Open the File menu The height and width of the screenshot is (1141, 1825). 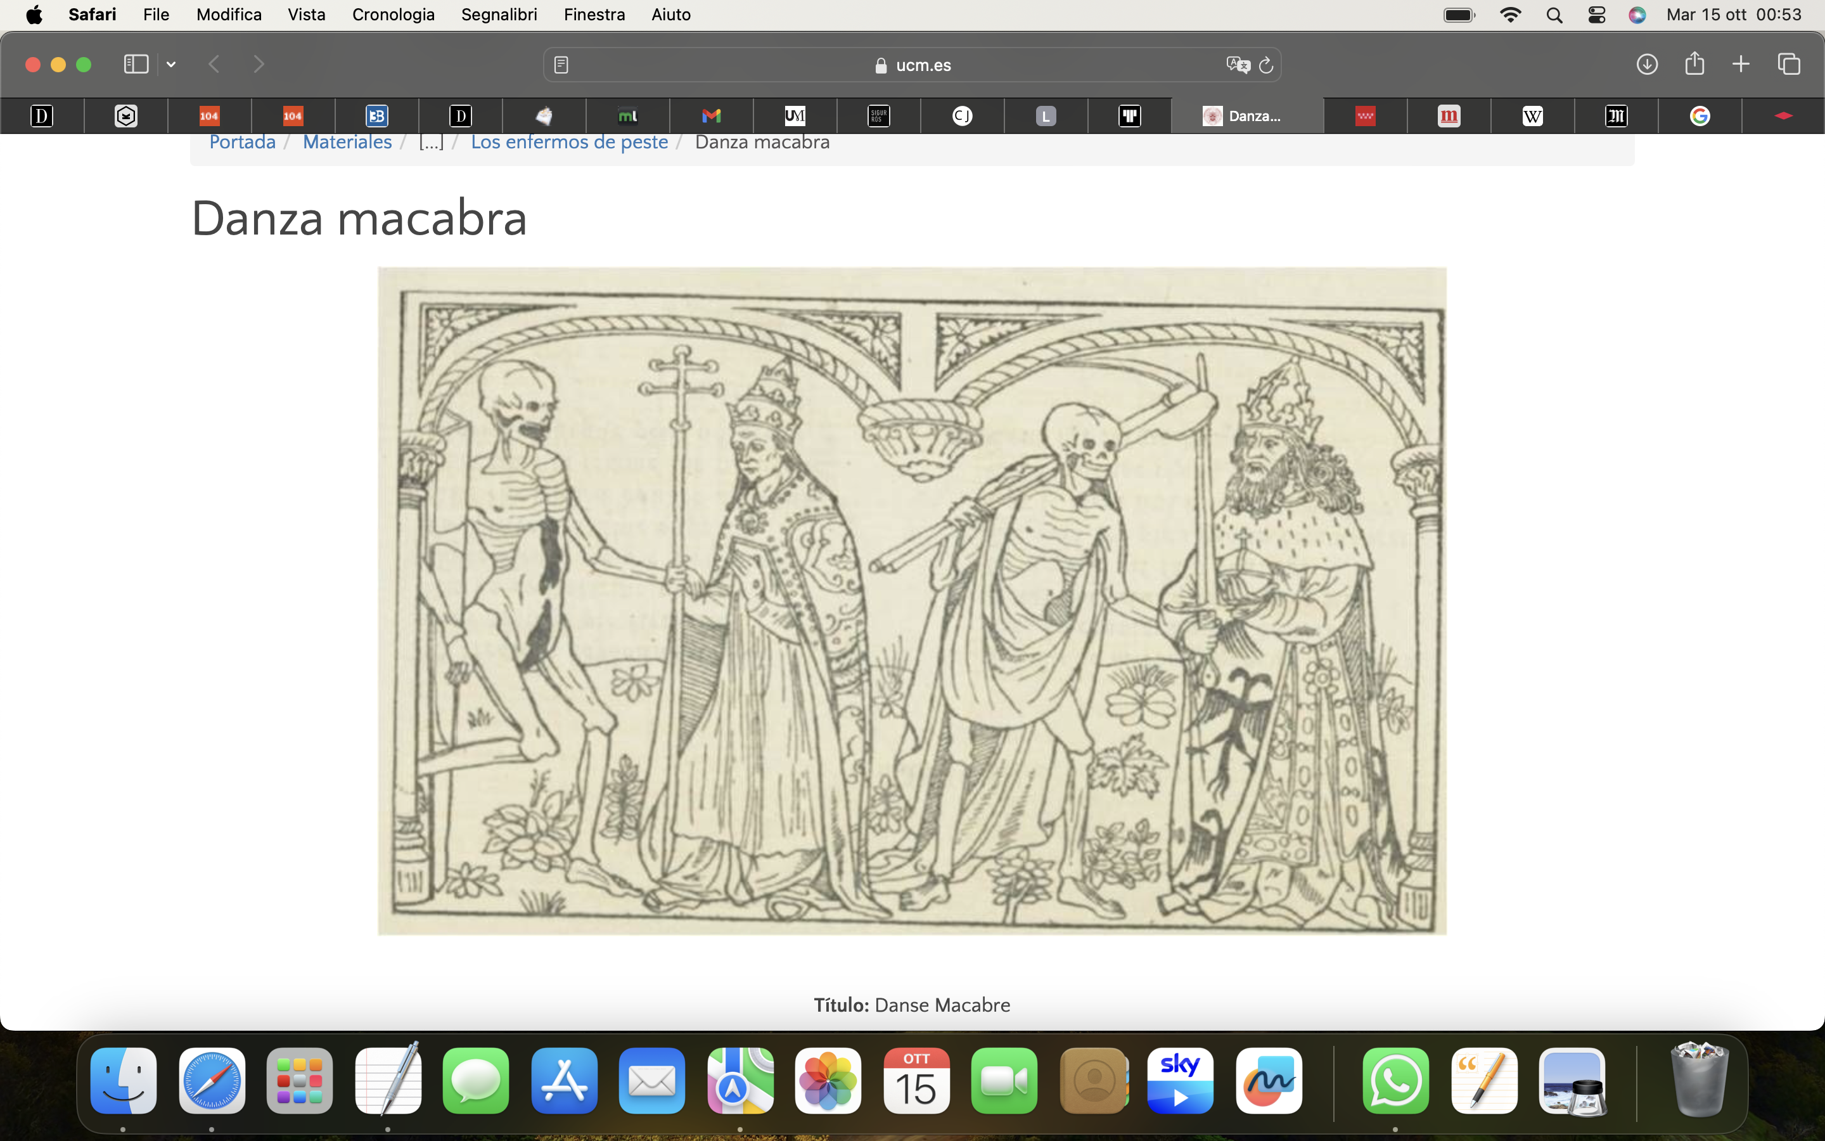pyautogui.click(x=156, y=15)
